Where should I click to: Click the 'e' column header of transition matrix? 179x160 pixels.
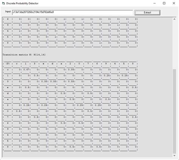pyautogui.click(x=43, y=64)
